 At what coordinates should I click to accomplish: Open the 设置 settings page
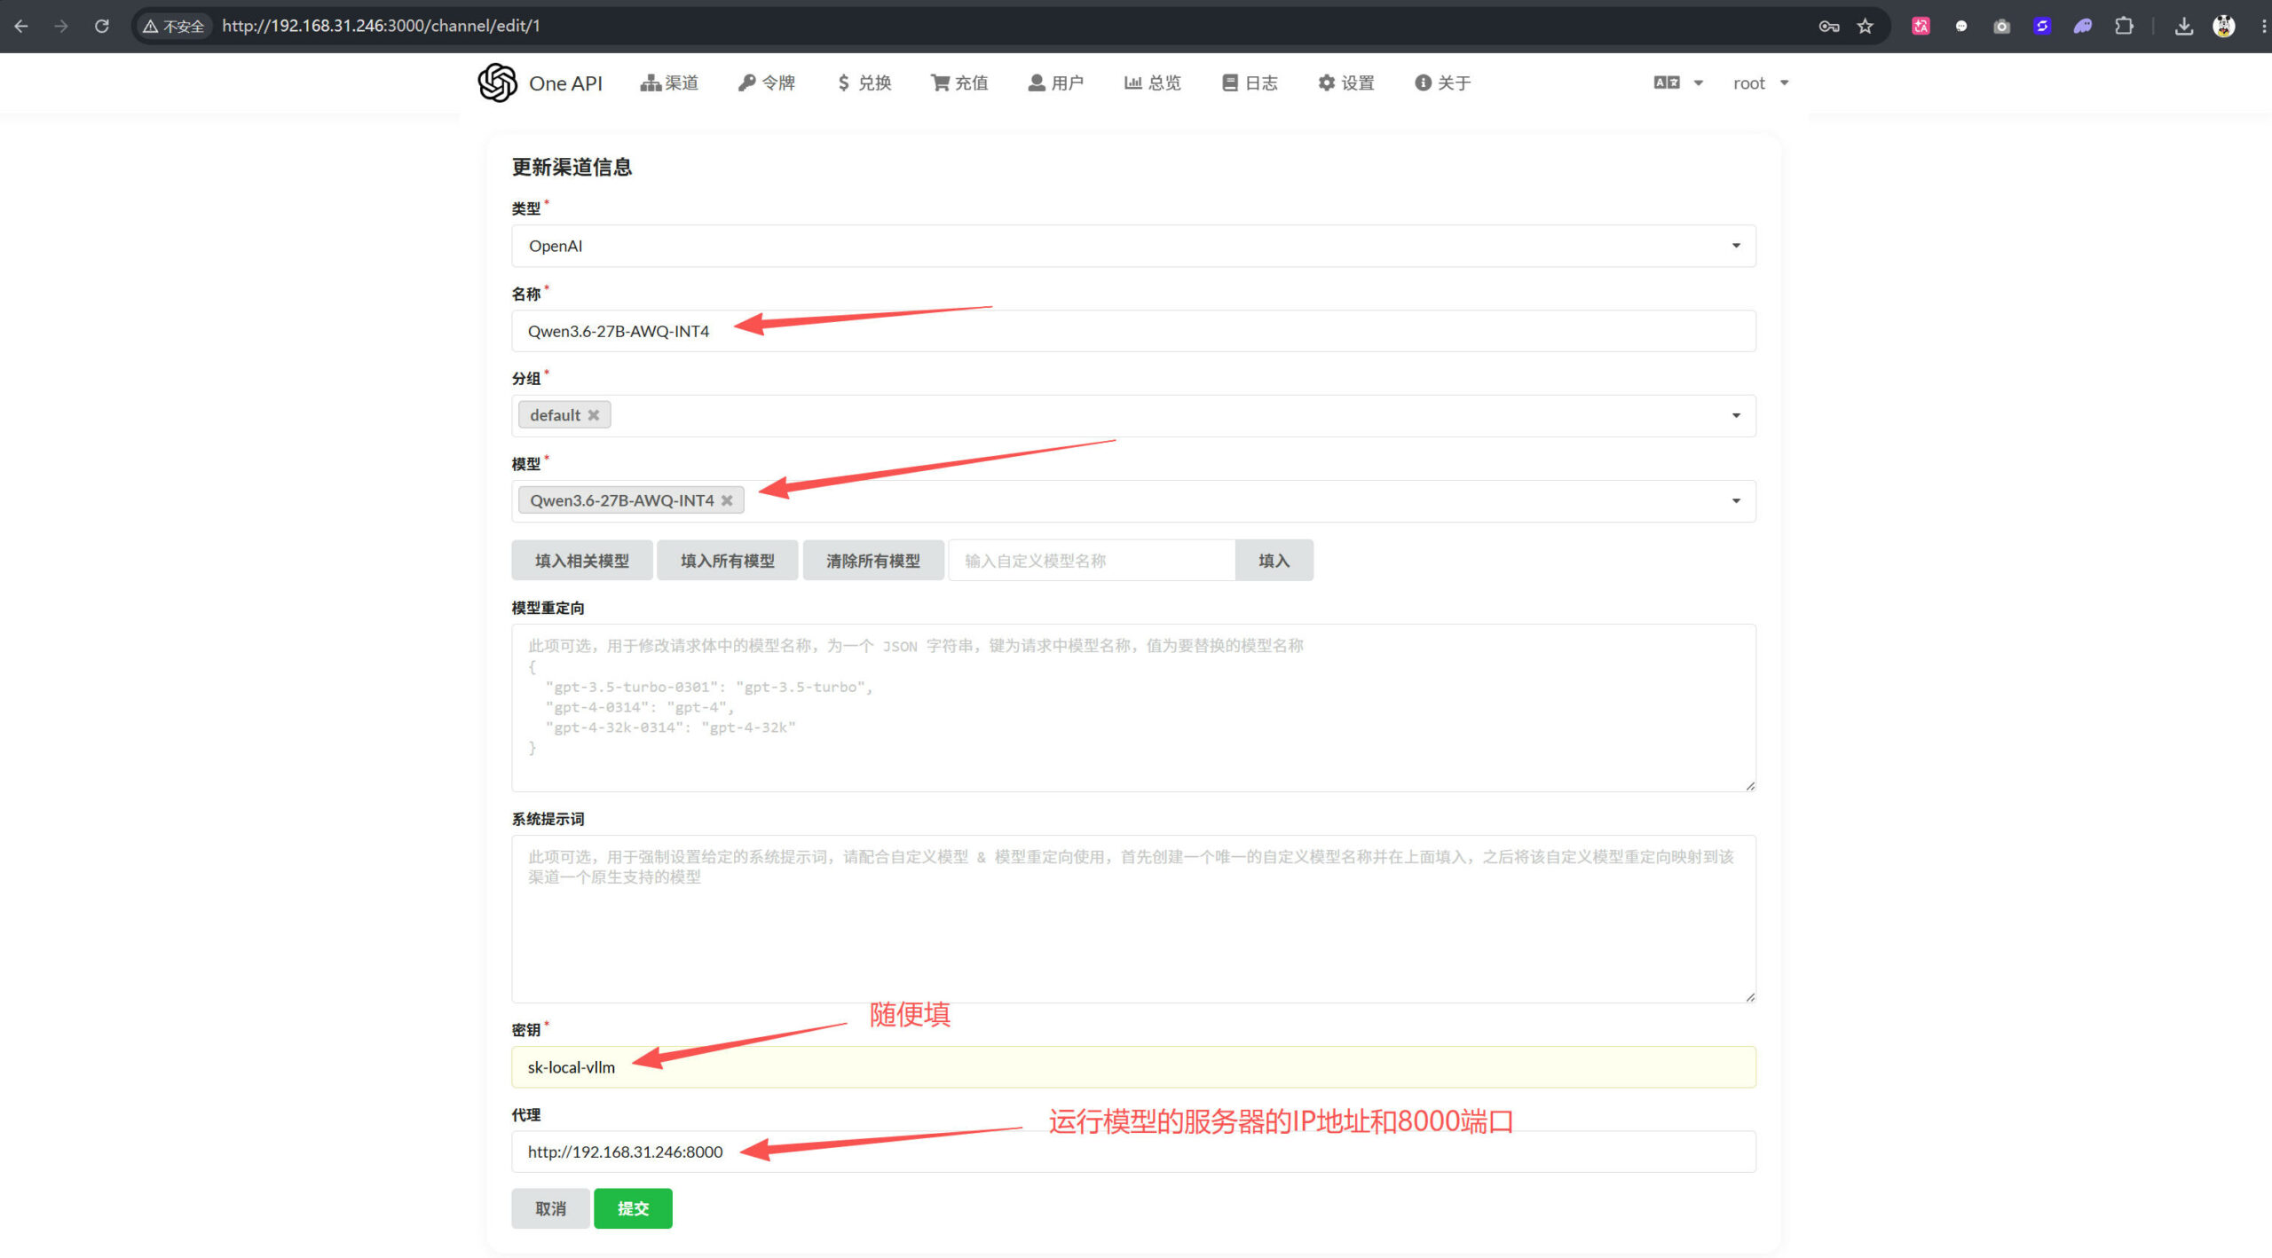click(x=1345, y=83)
